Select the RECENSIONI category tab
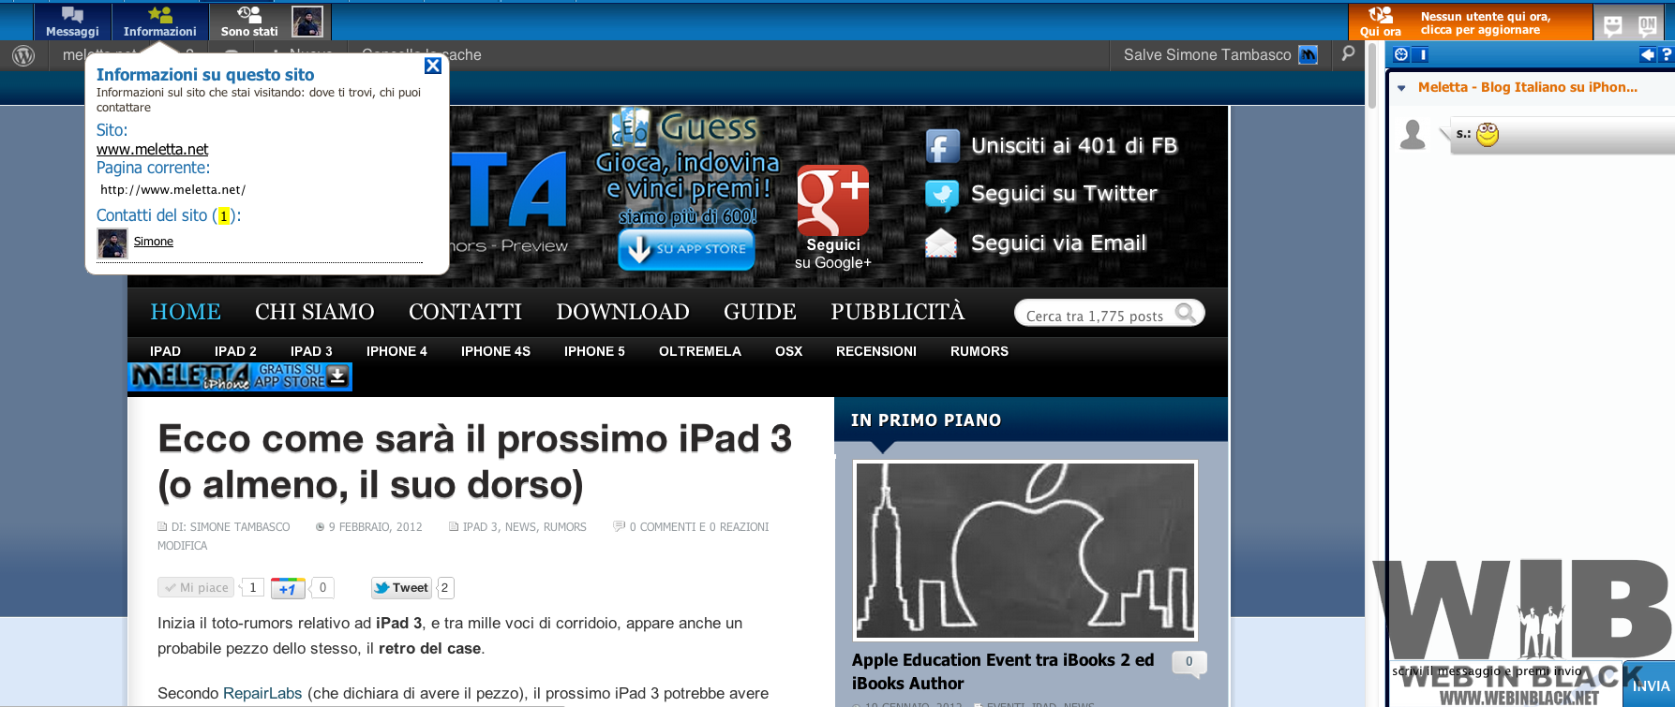1675x707 pixels. [x=876, y=351]
